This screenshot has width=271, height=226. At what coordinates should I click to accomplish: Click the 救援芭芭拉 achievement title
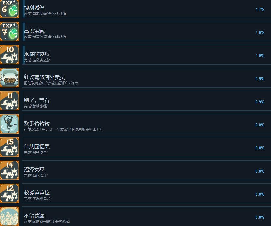[x=37, y=193]
